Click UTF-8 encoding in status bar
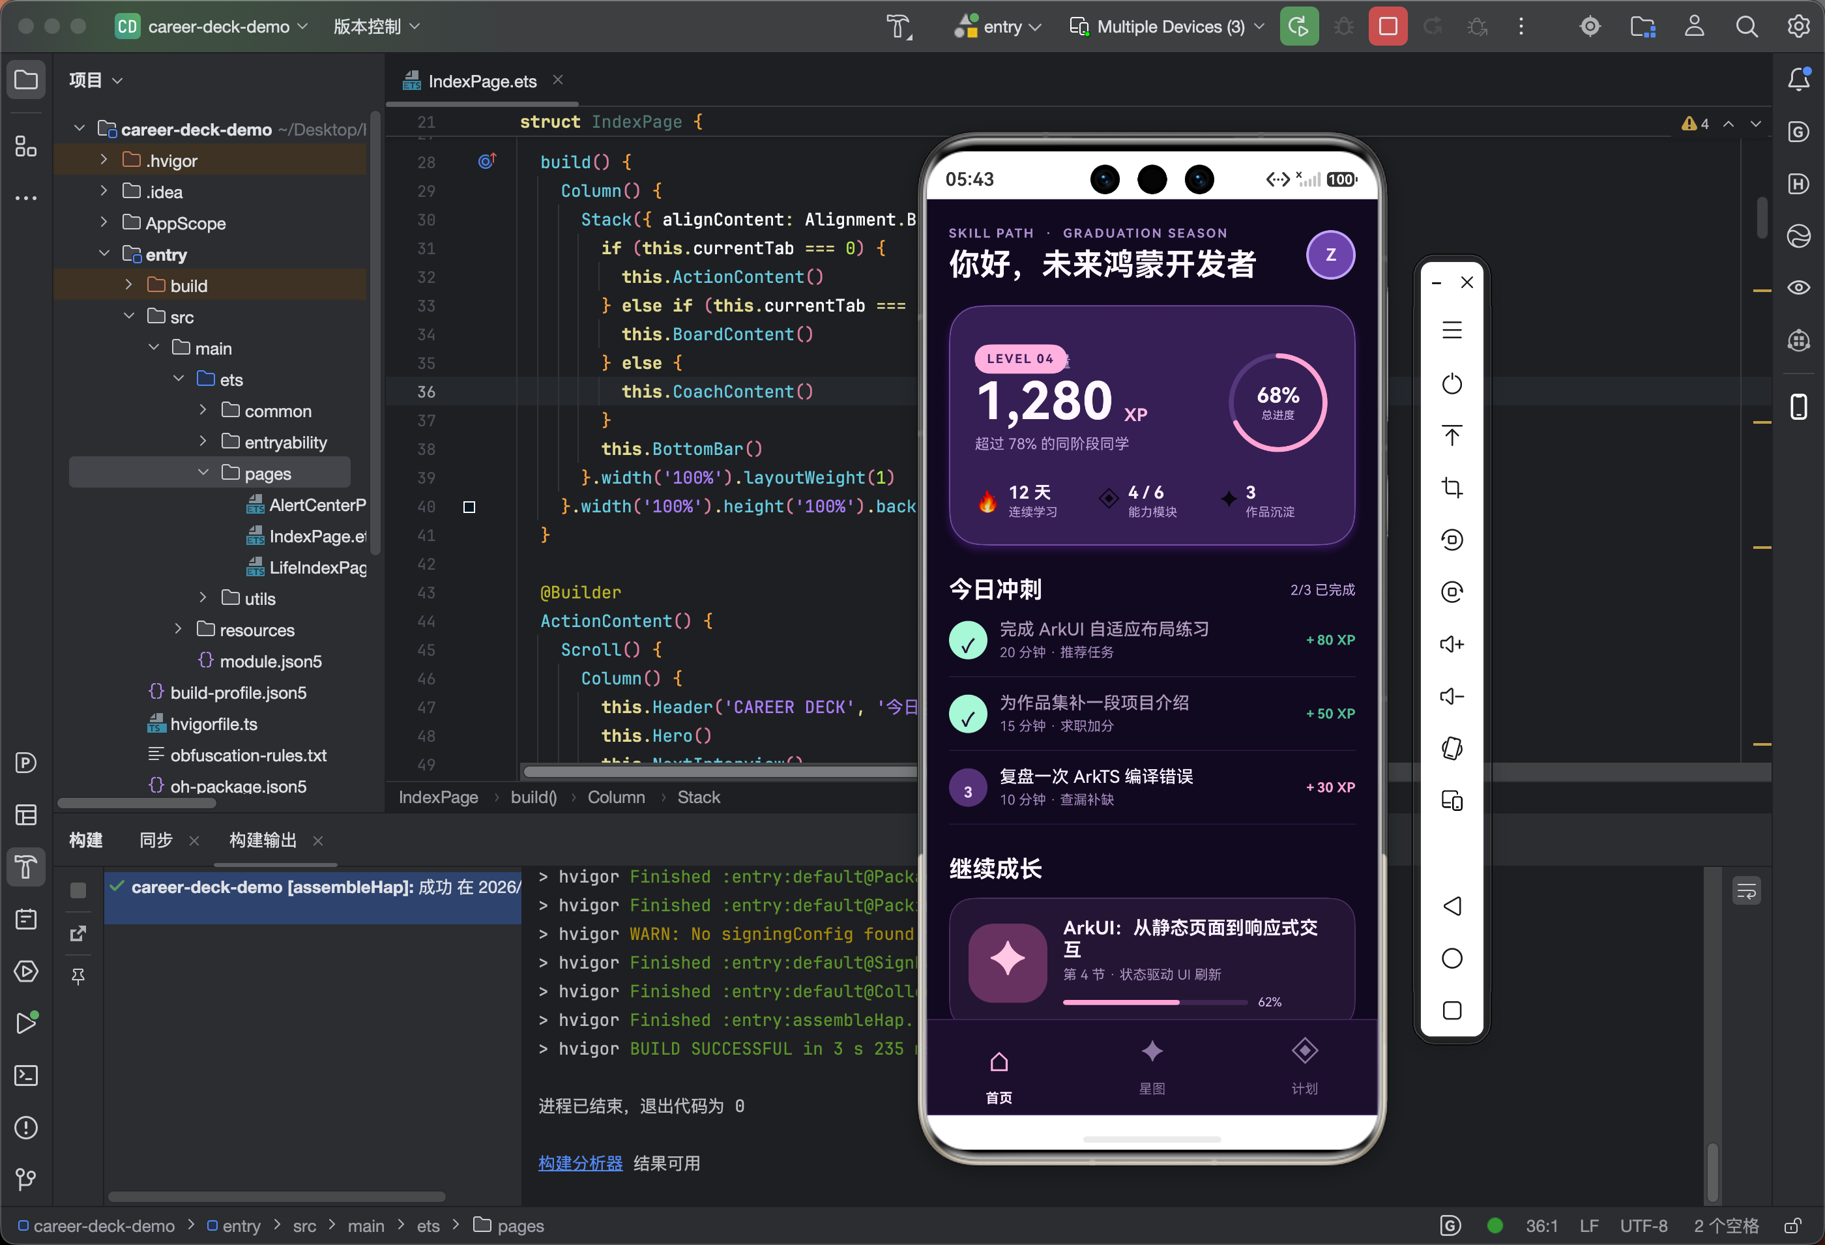 (x=1644, y=1225)
